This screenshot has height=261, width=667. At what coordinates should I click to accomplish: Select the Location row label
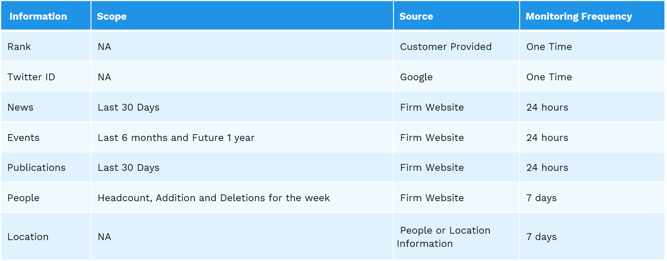[x=28, y=237]
